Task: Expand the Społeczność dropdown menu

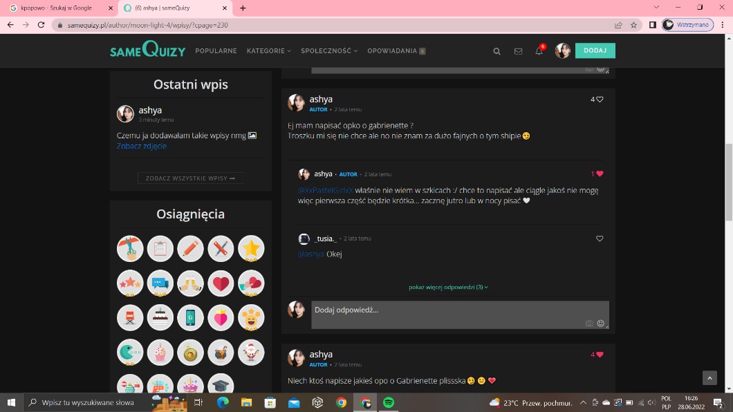Action: (329, 51)
